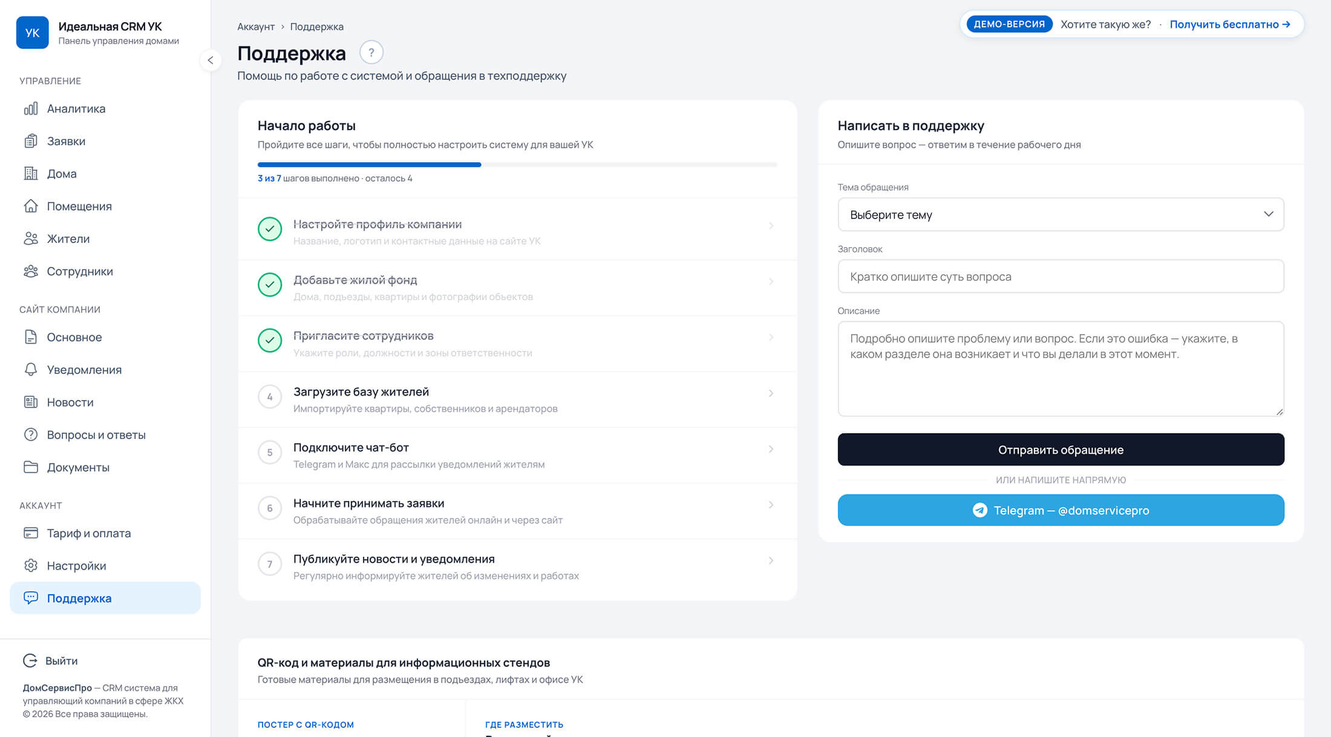Viewport: 1331px width, 737px height.
Task: Toggle checkmark for Пригласите сотрудников
Action: pos(270,341)
